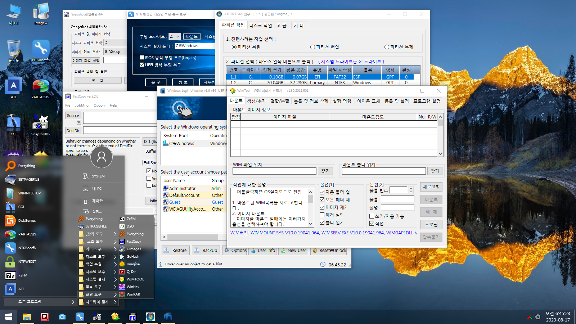Click the camera snapshot taskbar icon
The height and width of the screenshot is (324, 576).
click(x=62, y=317)
